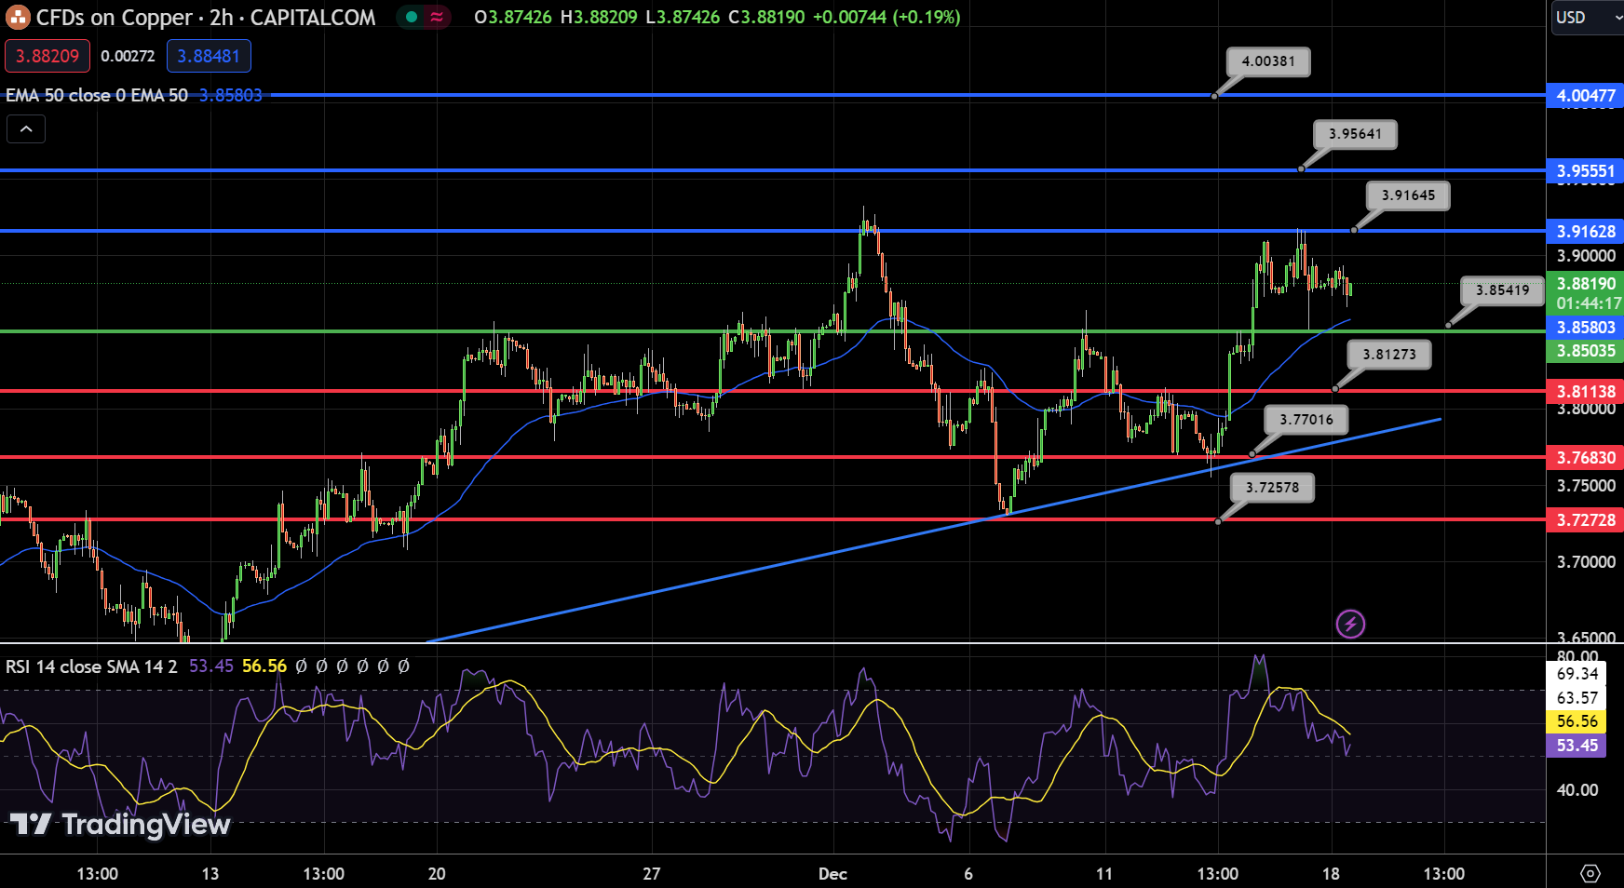
Task: Click the Dec label on time axis
Action: point(832,873)
